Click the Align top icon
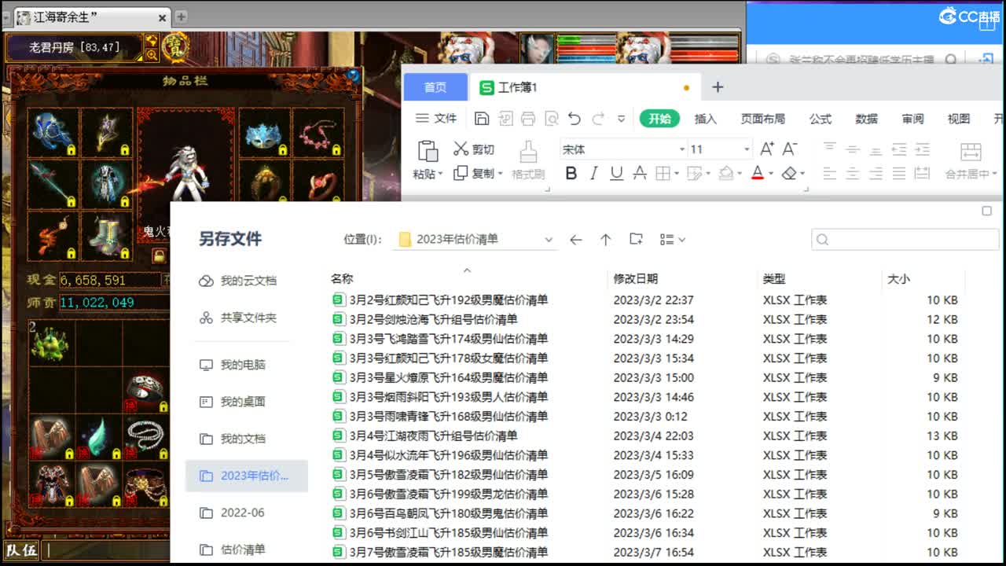This screenshot has width=1006, height=566. (829, 149)
